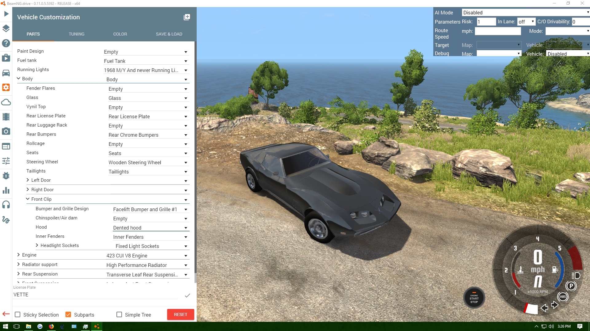590x331 pixels.
Task: Click the red RESET button
Action: click(x=180, y=314)
